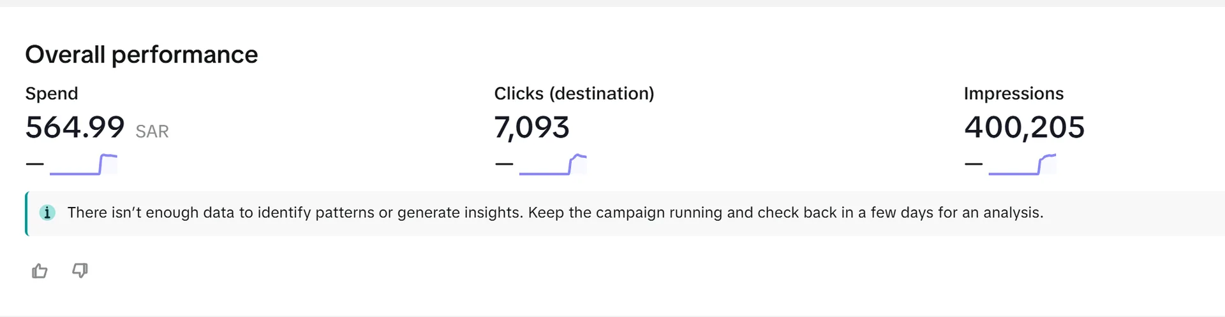Select the 400,205 impressions value
The height and width of the screenshot is (317, 1225).
pos(1024,127)
